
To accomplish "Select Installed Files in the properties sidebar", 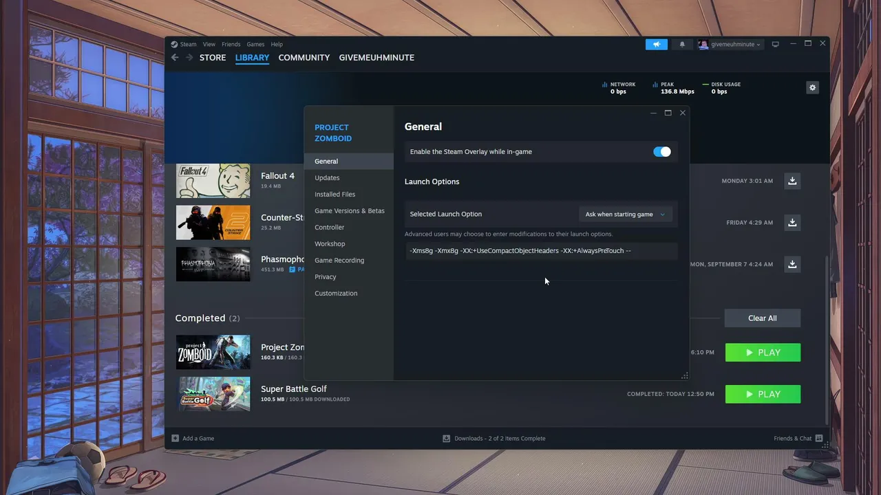I will click(x=349, y=195).
